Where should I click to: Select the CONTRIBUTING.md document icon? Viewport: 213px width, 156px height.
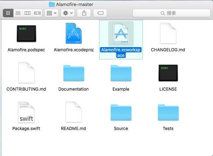pos(26,73)
